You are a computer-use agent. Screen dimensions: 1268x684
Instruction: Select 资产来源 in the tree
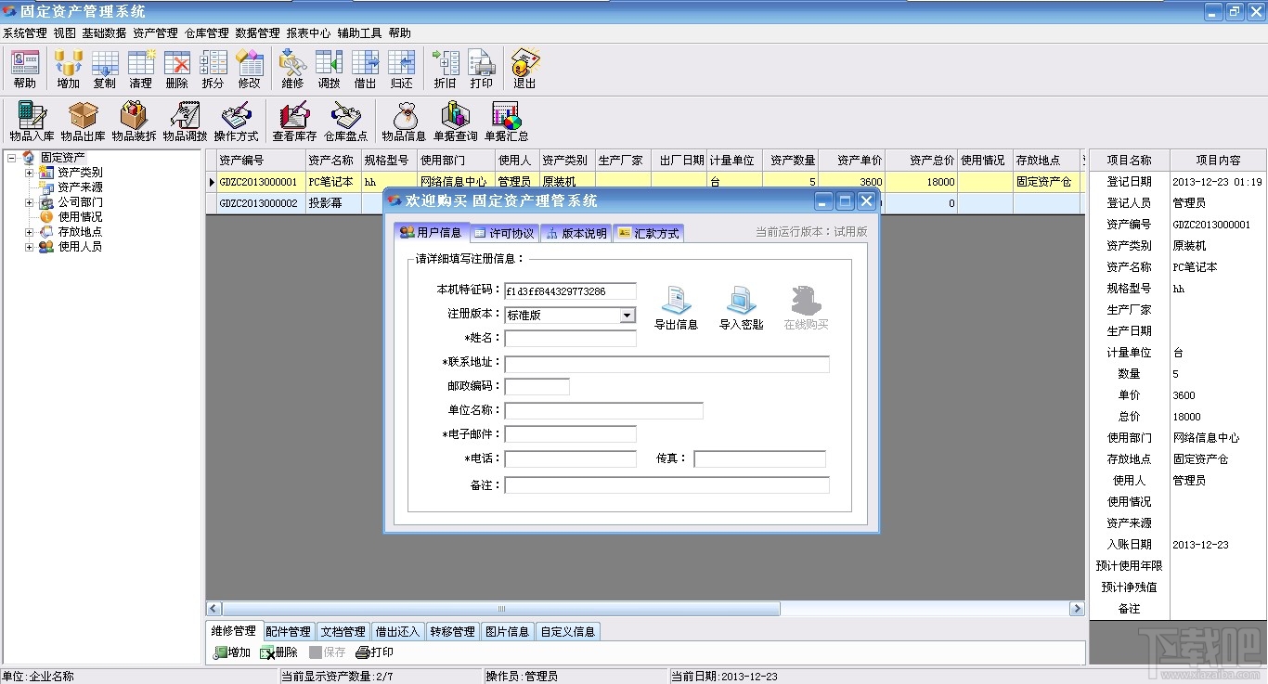pos(80,187)
